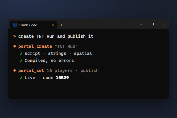The height and width of the screenshot is (118, 177).
Task: Click the word 'spatial'
Action: tap(83, 53)
